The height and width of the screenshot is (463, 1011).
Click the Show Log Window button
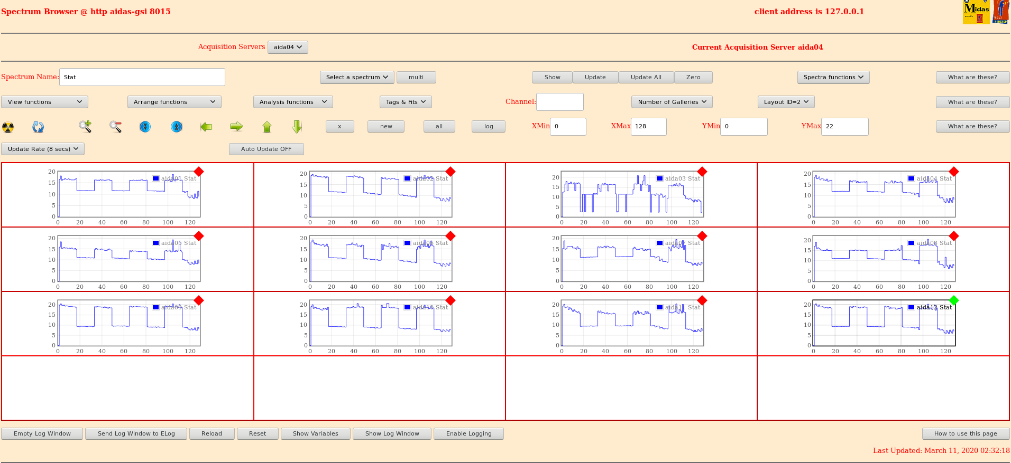point(392,433)
